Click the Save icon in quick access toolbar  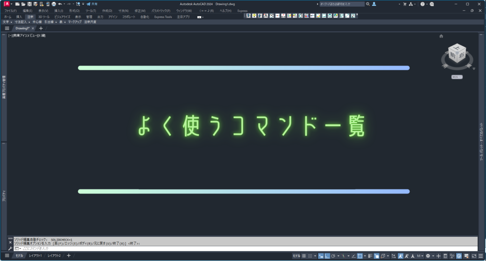tap(29, 4)
